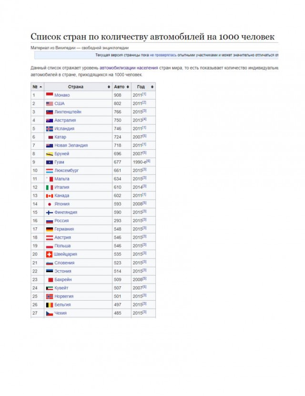Select the value 485 for Чехия
The image size is (305, 396).
point(117,313)
